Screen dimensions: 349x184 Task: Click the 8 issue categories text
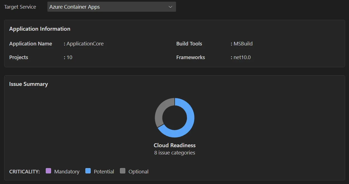pyautogui.click(x=175, y=153)
